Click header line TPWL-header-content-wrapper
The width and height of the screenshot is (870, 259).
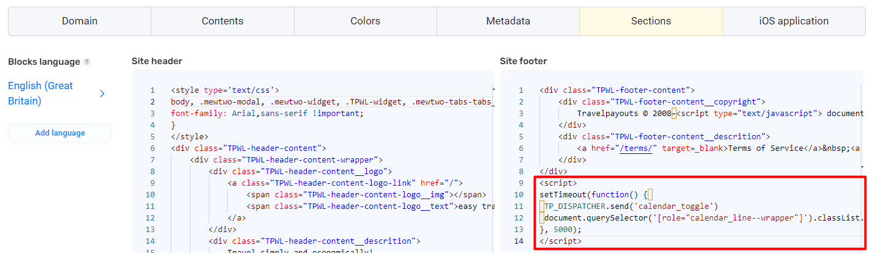[287, 159]
